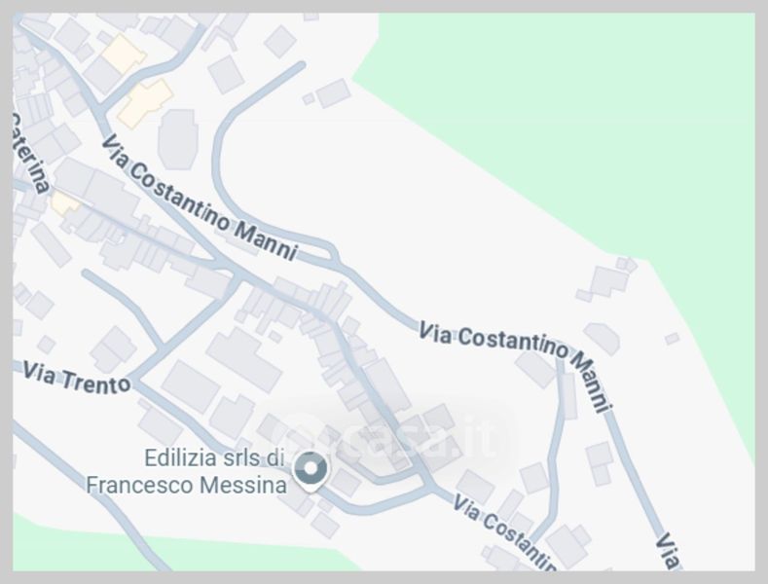Click the casa.it watermark logo
This screenshot has width=768, height=584.
pyautogui.click(x=389, y=435)
